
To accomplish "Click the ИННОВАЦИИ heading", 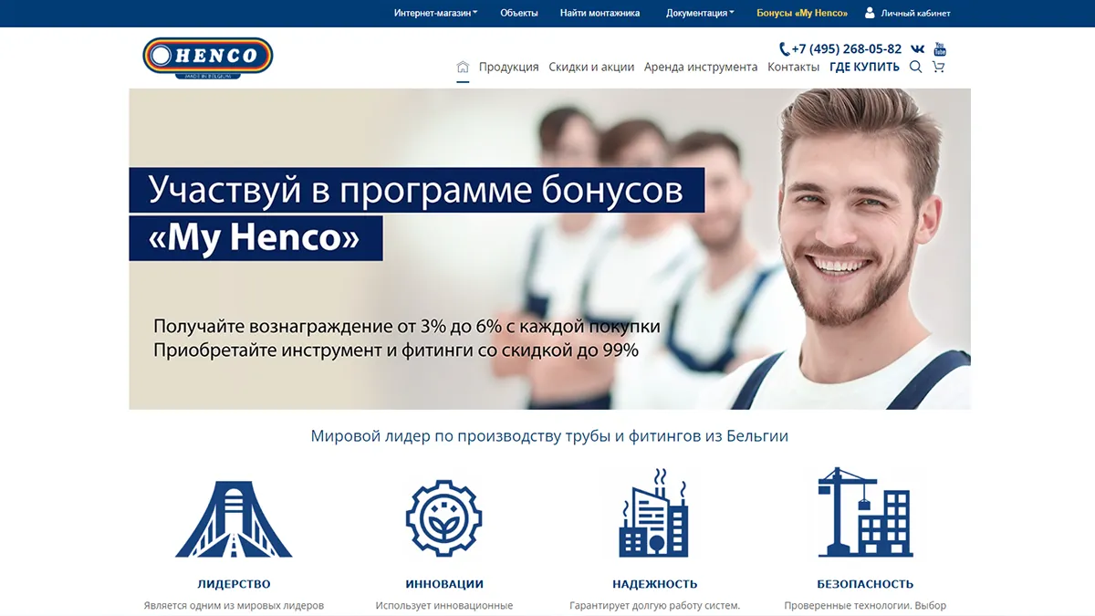I will pos(444,584).
